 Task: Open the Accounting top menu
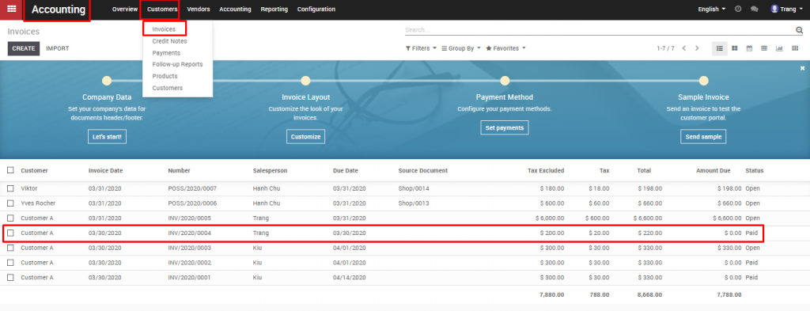tap(235, 9)
